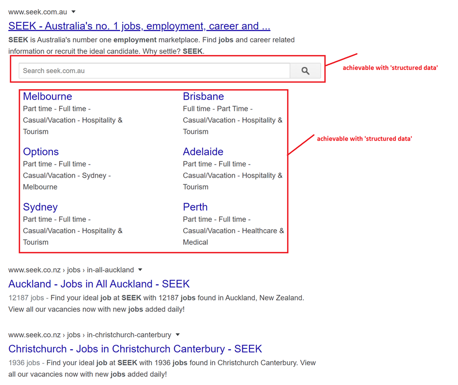This screenshot has height=385, width=458.
Task: Click the '12187 jobs' snippet text
Action: point(156,304)
